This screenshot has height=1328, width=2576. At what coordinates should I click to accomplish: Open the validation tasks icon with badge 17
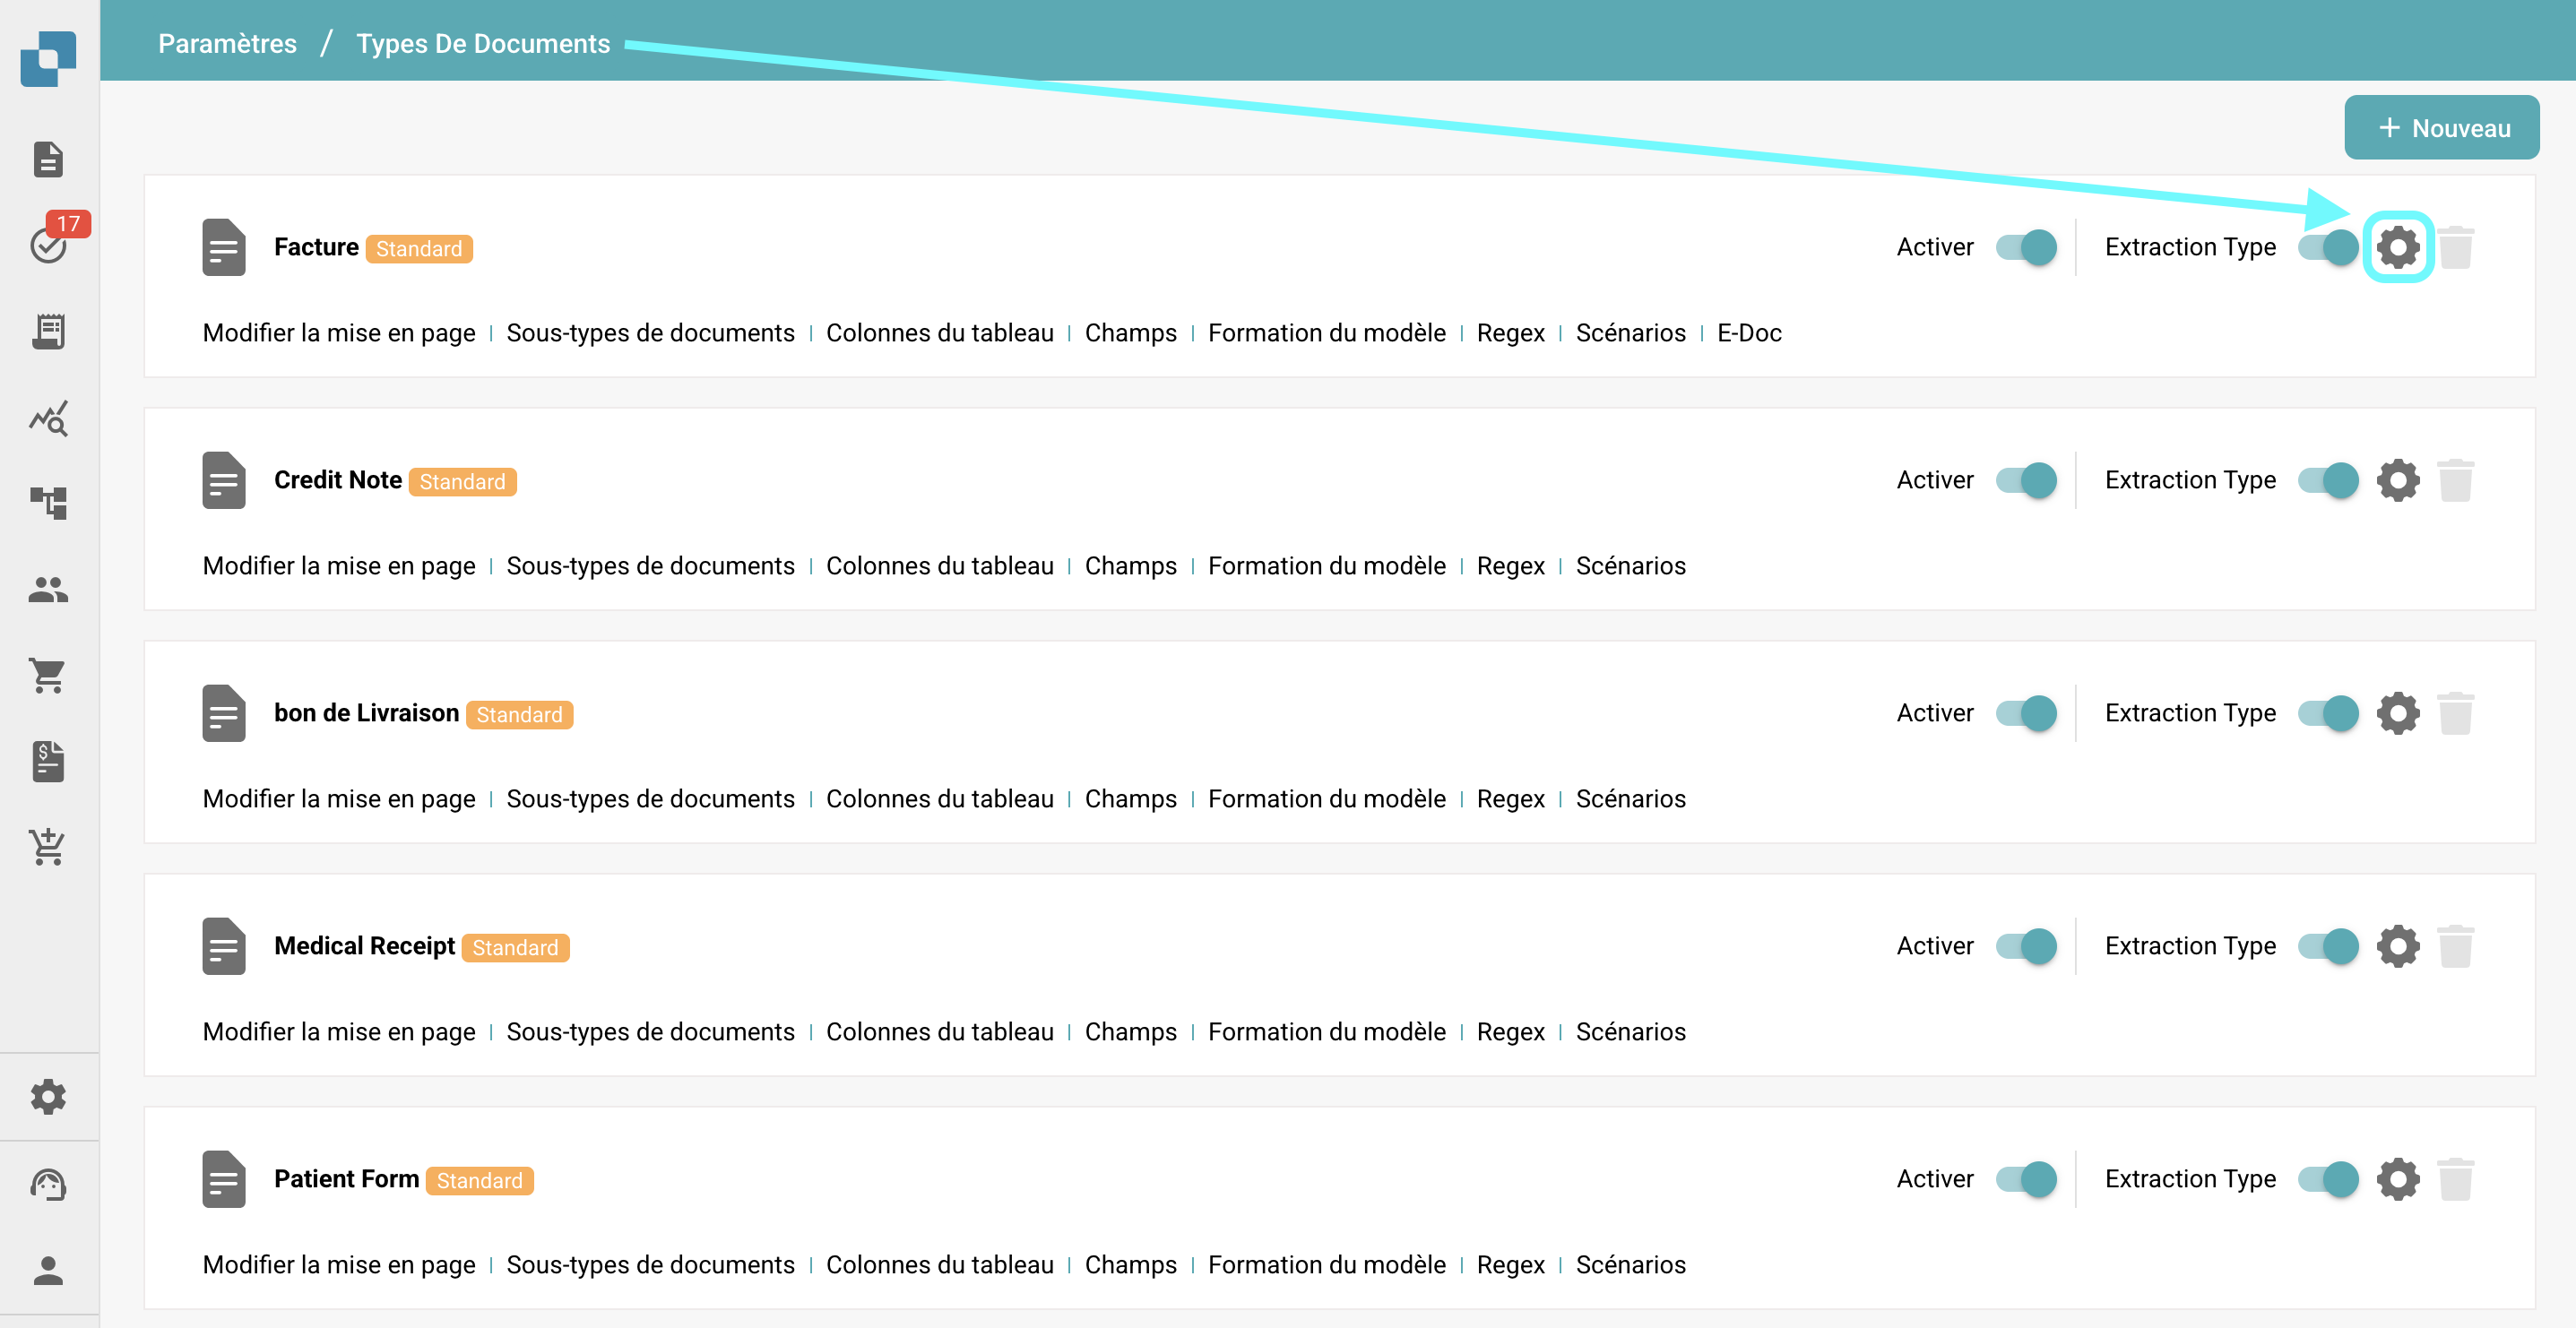tap(48, 244)
